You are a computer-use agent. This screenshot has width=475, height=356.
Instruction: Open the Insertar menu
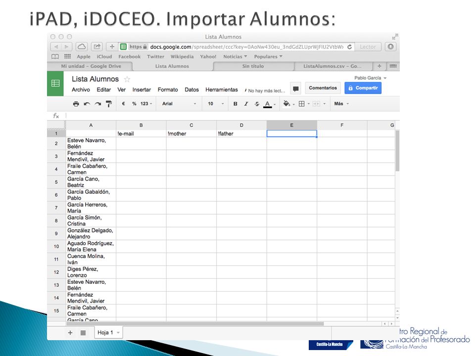[x=142, y=89]
